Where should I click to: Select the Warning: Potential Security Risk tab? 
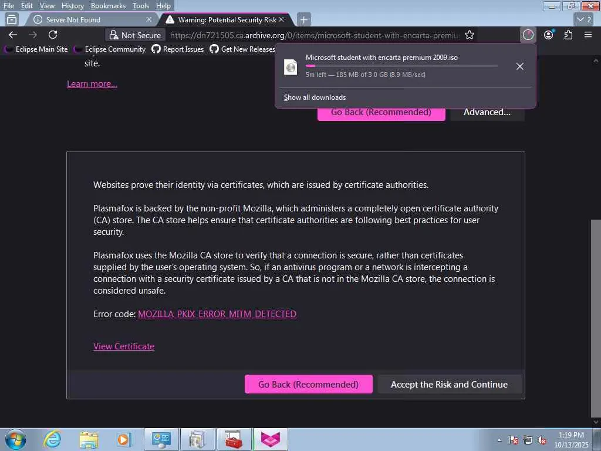[x=227, y=19]
